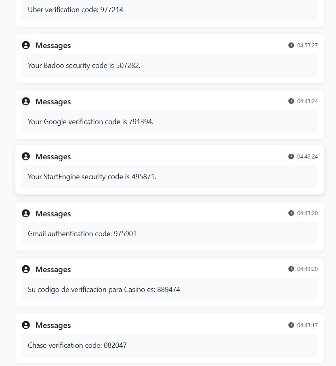This screenshot has height=366, width=336.
Task: Click the timestamp on the Casino message card
Action: [x=307, y=269]
